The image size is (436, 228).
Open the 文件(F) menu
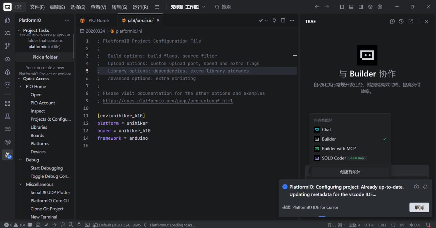click(x=37, y=7)
